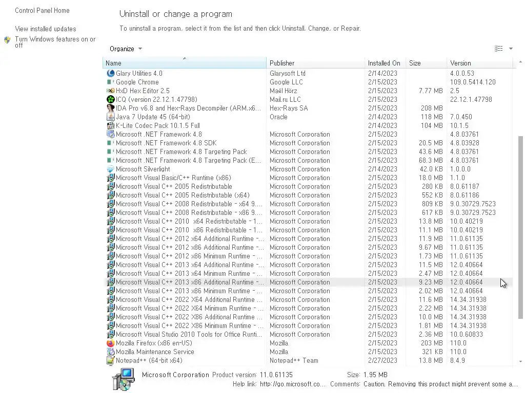Click the scrollbar up arrow
The image size is (525, 393).
click(520, 62)
